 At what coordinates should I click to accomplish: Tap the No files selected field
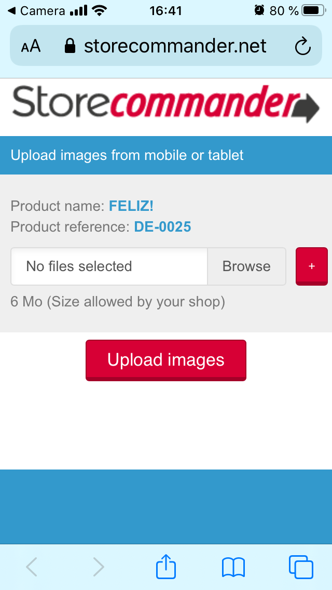(109, 266)
